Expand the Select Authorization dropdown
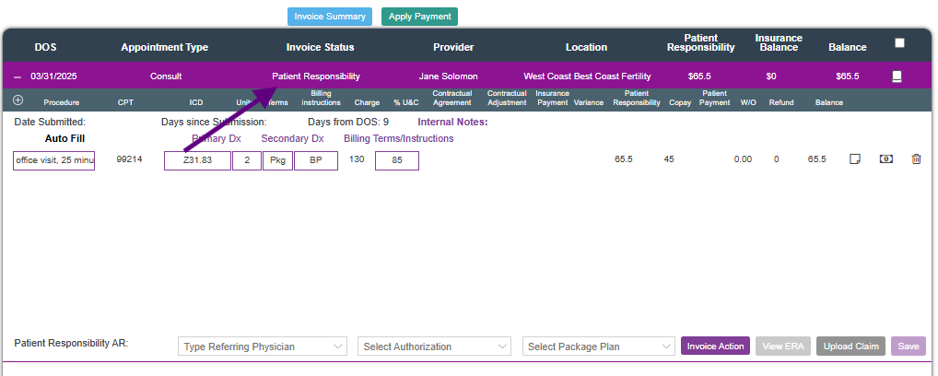 [434, 347]
